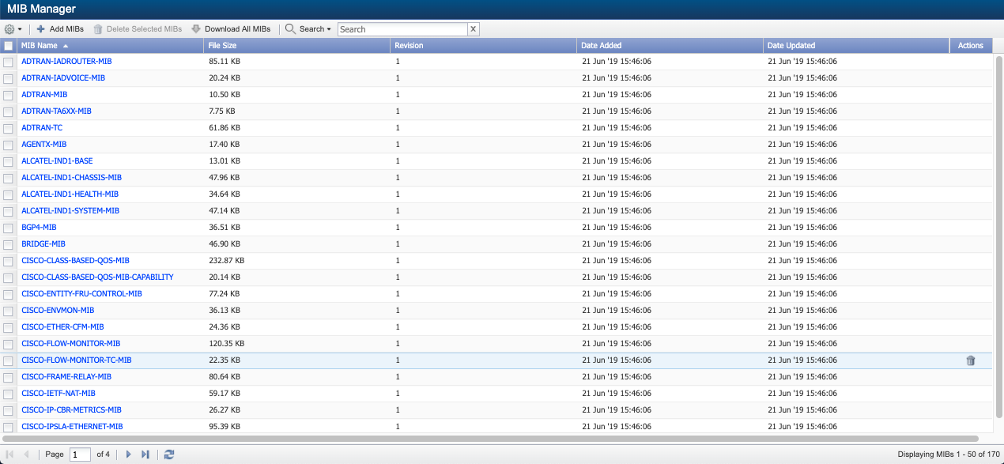1004x464 pixels.
Task: Check the BGP4-MIB row checkbox
Action: coord(8,228)
